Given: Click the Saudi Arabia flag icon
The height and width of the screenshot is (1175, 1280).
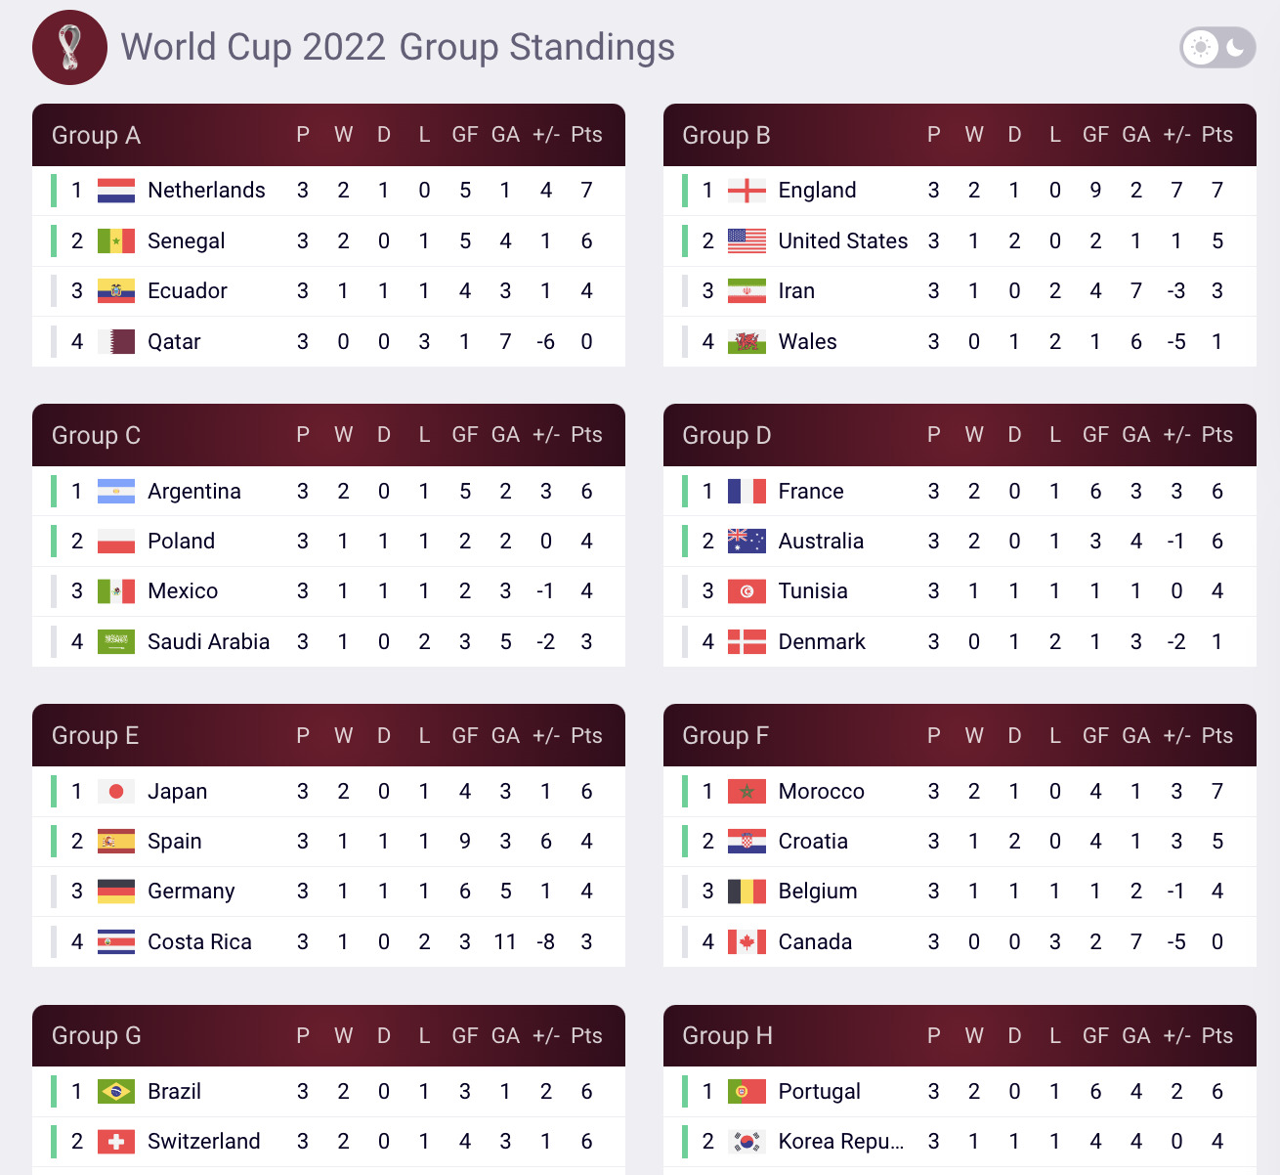Looking at the screenshot, I should pyautogui.click(x=116, y=641).
